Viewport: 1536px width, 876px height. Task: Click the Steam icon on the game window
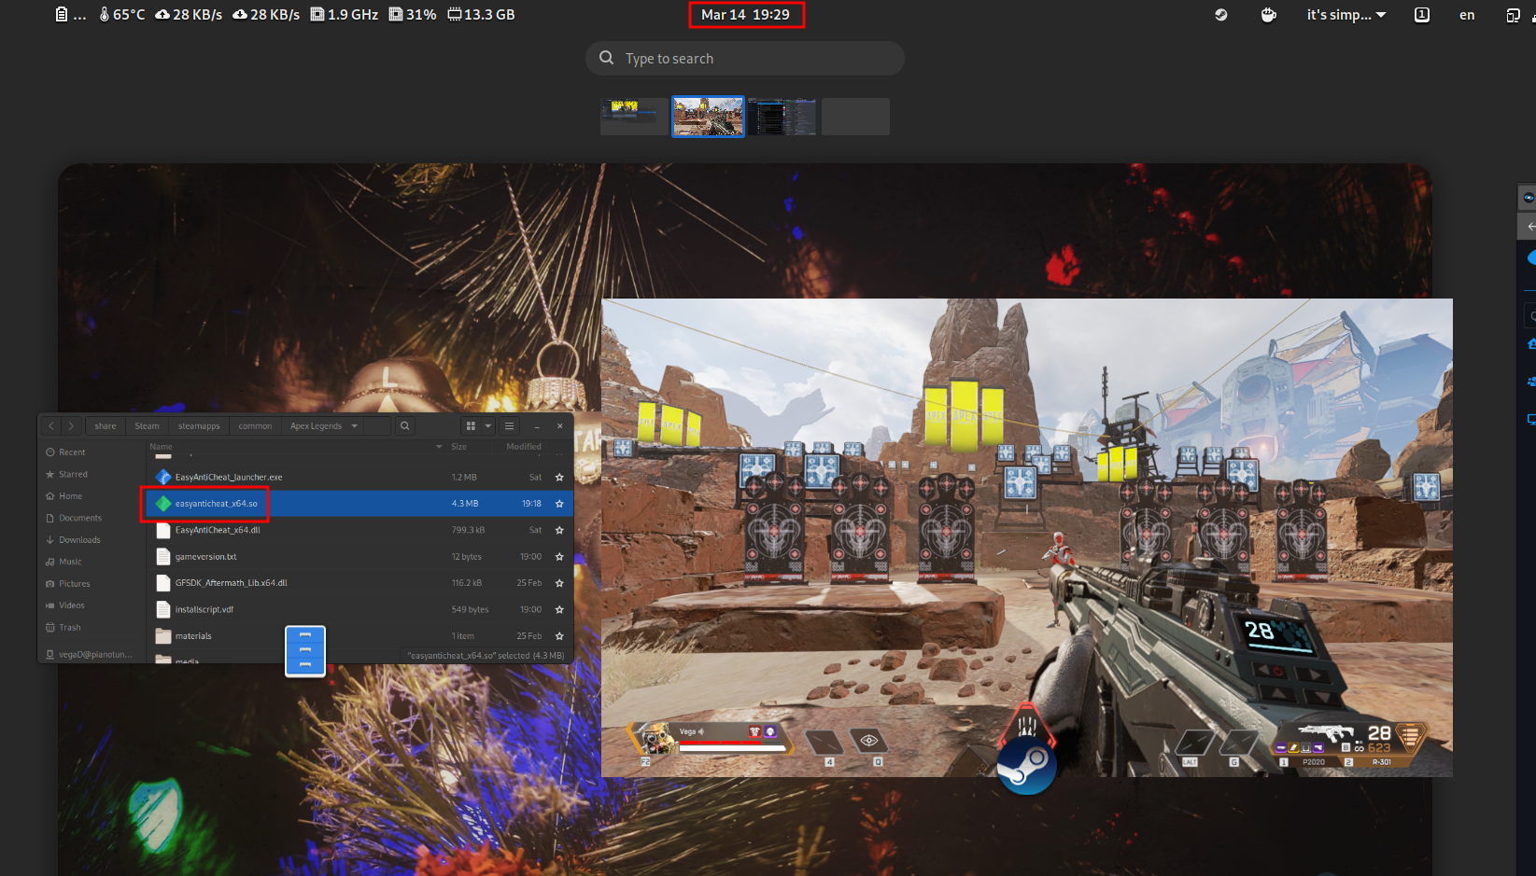[x=1026, y=767]
